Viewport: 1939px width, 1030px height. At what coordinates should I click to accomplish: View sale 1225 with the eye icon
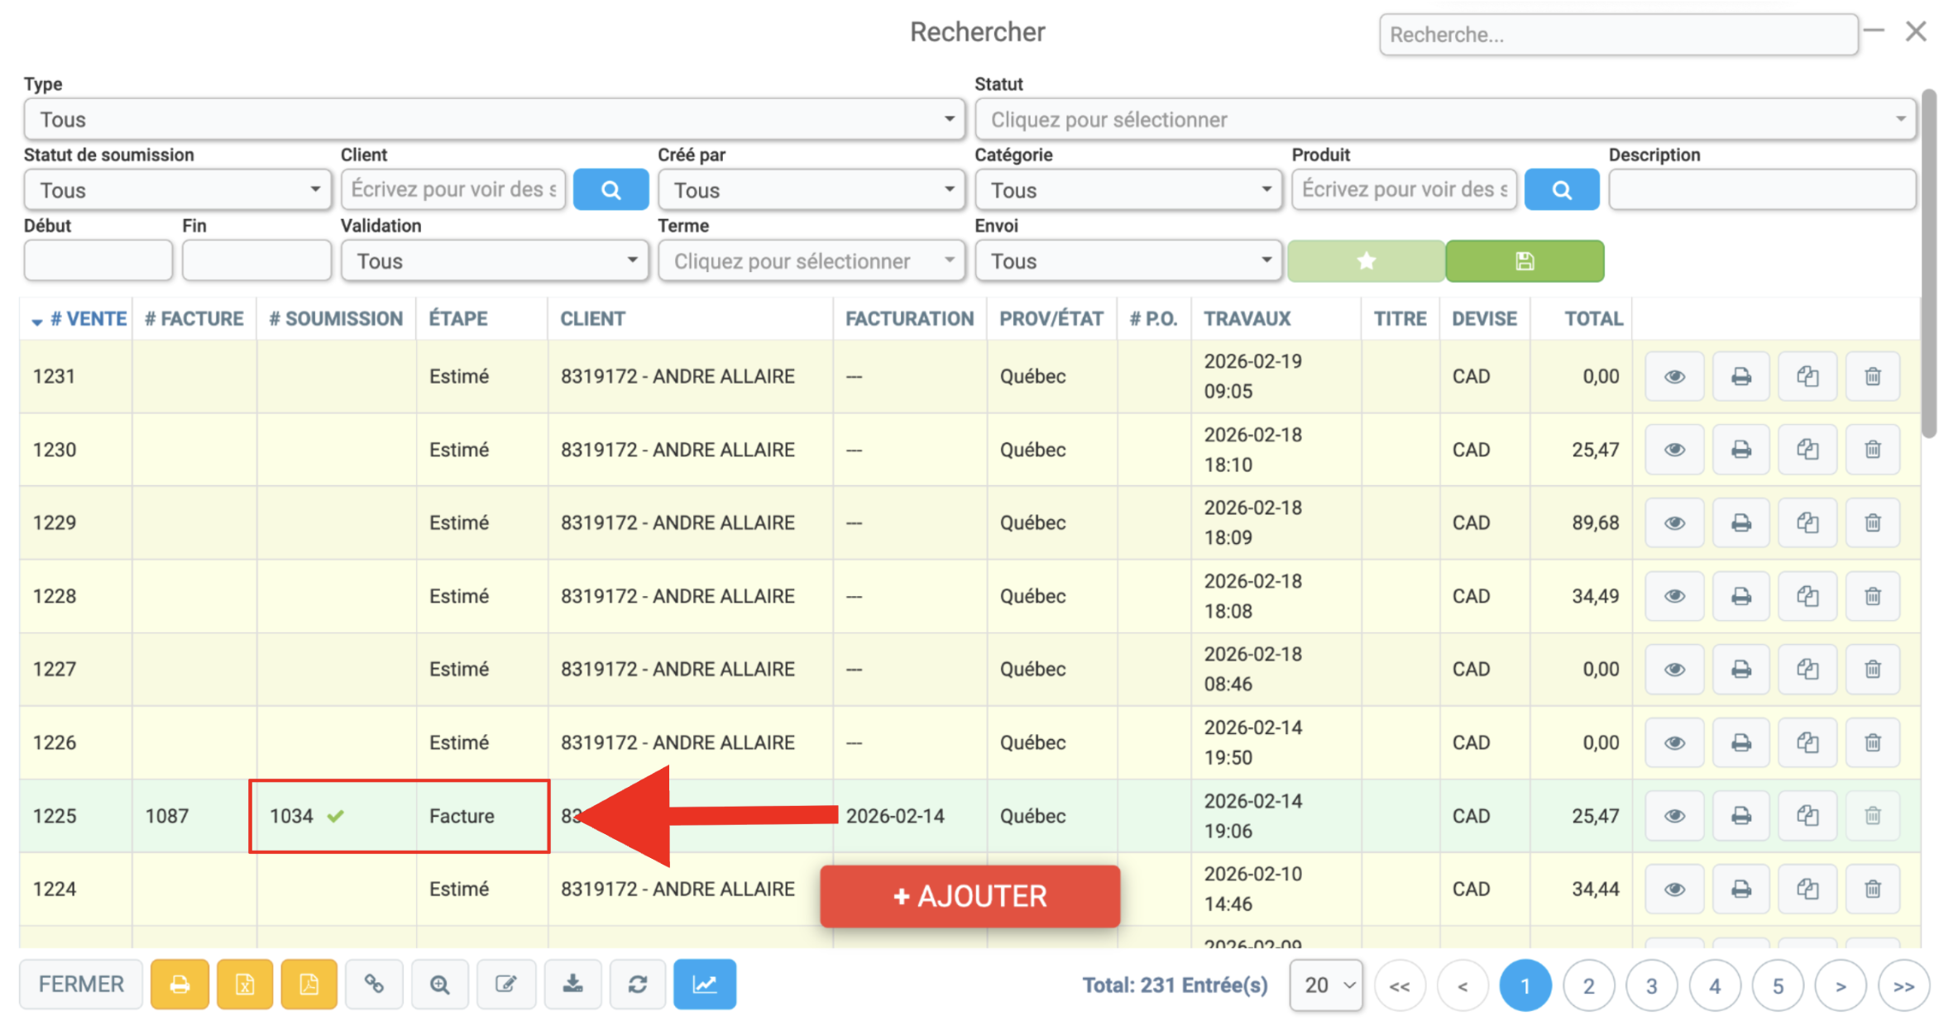coord(1674,816)
